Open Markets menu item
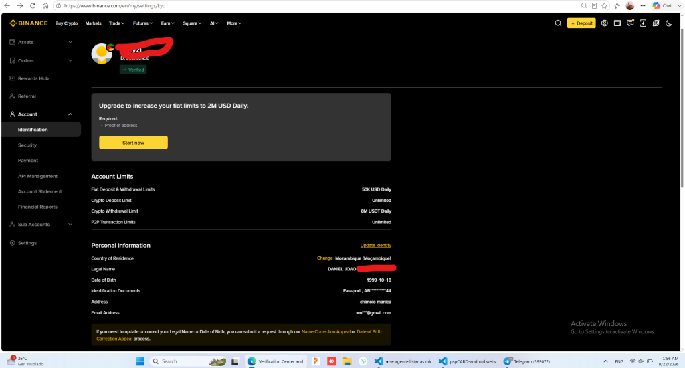Screen dimensions: 685x368 coord(93,23)
